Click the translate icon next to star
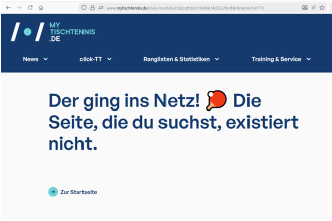 (314, 8)
